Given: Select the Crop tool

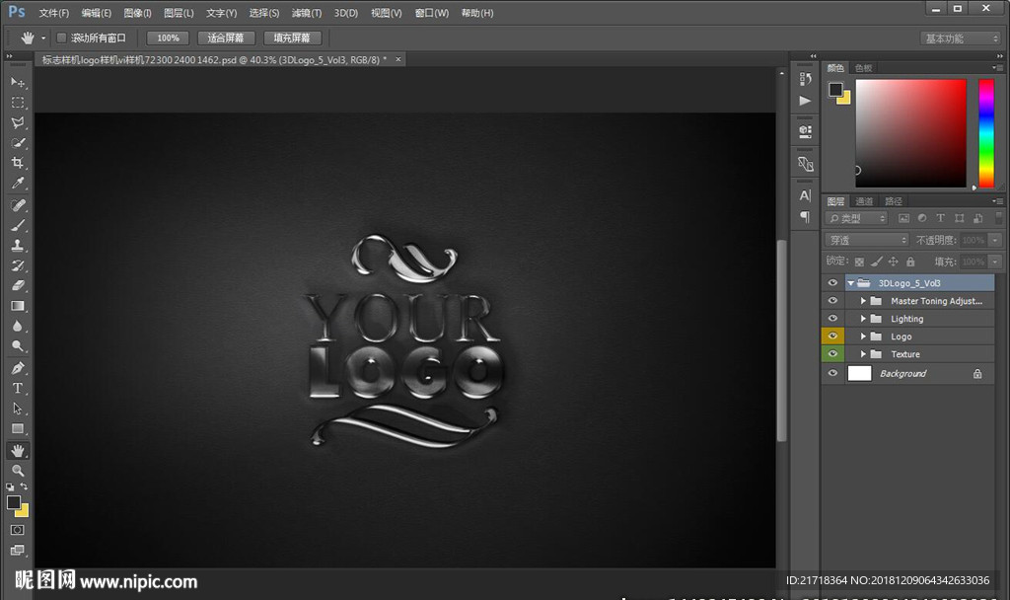Looking at the screenshot, I should 18,163.
